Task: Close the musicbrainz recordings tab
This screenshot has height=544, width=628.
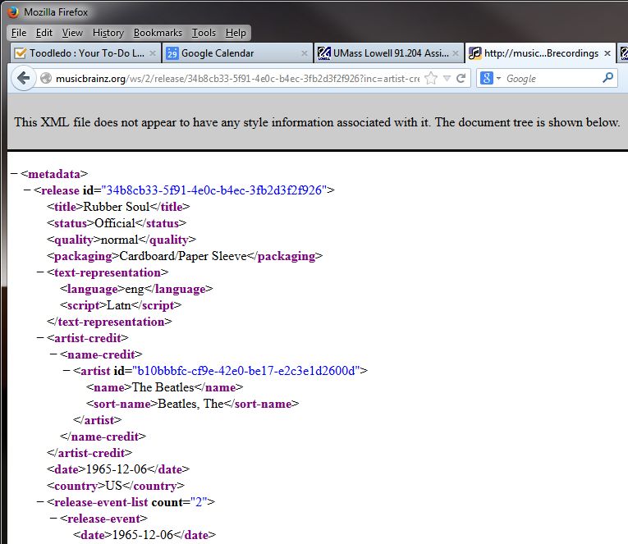Action: tap(607, 53)
